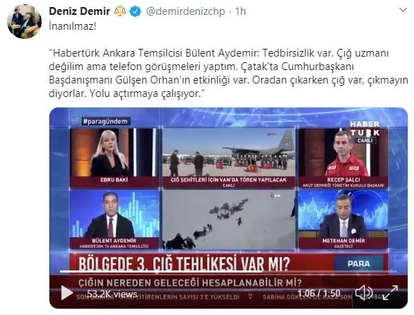414x315 pixels.
Task: Click the #paragündem hashtag in video
Action: tap(105, 121)
